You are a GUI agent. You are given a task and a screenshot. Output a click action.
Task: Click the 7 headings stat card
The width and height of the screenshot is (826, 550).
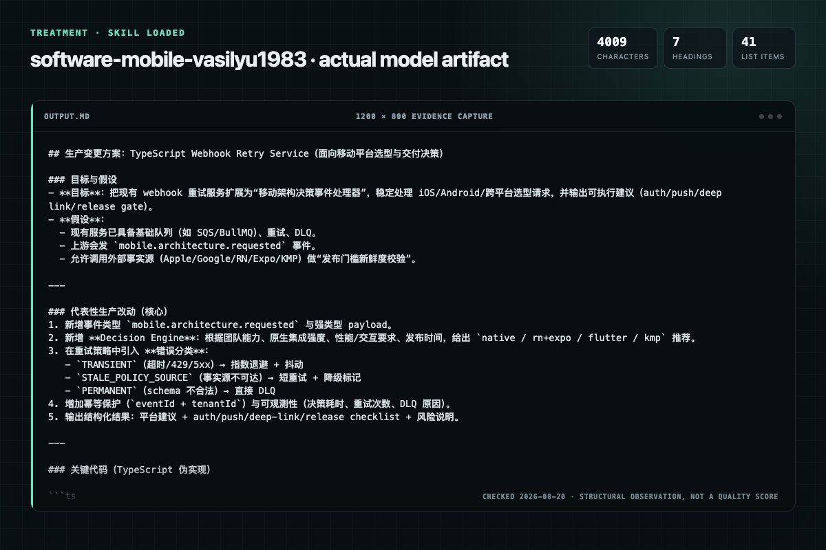click(695, 48)
